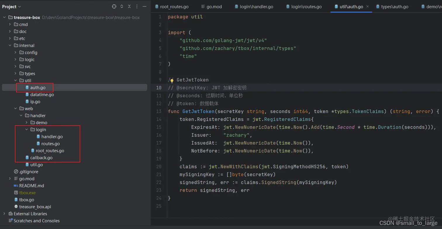Expand the doc folder
The width and height of the screenshot is (442, 229).
10,32
